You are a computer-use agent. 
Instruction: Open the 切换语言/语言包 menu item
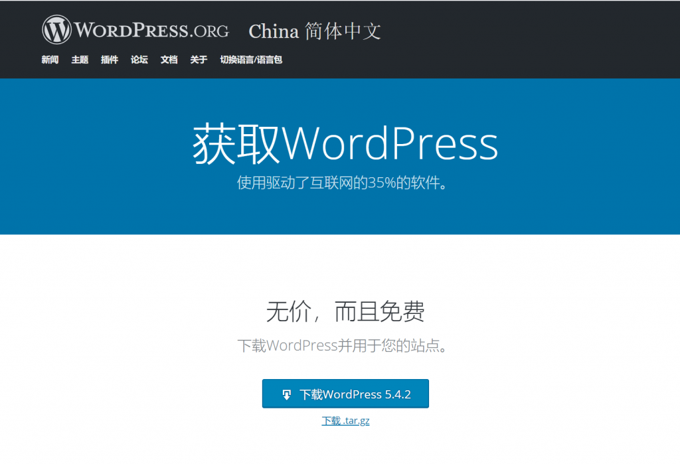[251, 60]
